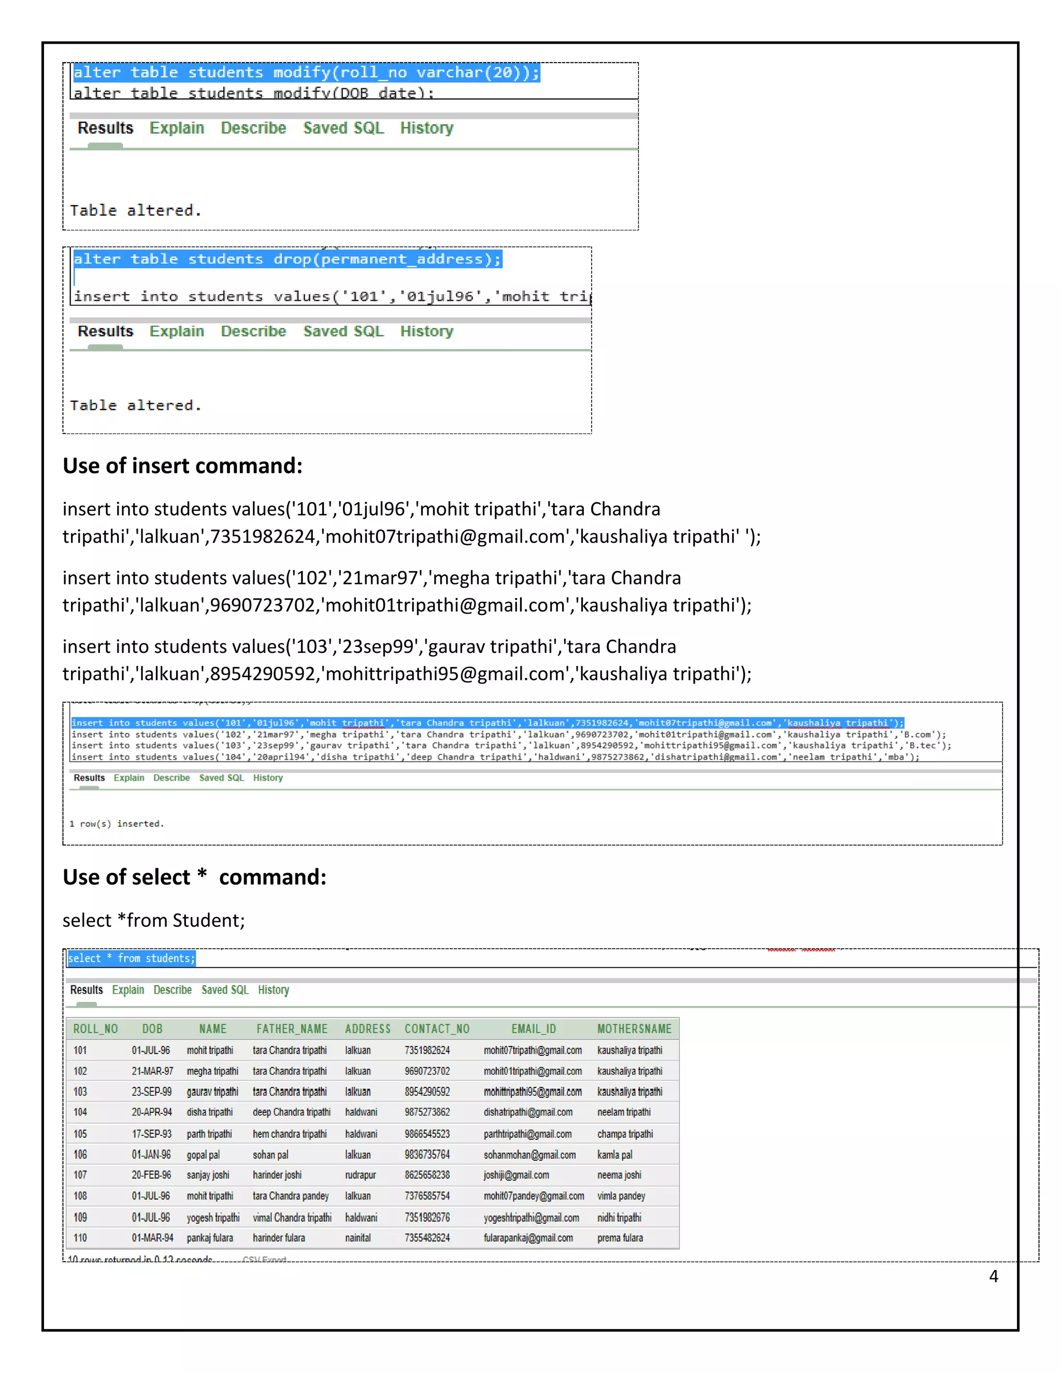Click the MOTHERSNAME column header
The image size is (1061, 1373).
tap(634, 1028)
